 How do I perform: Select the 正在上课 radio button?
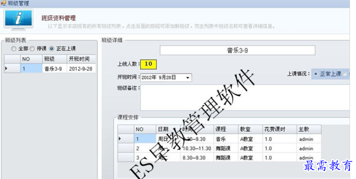[52, 49]
